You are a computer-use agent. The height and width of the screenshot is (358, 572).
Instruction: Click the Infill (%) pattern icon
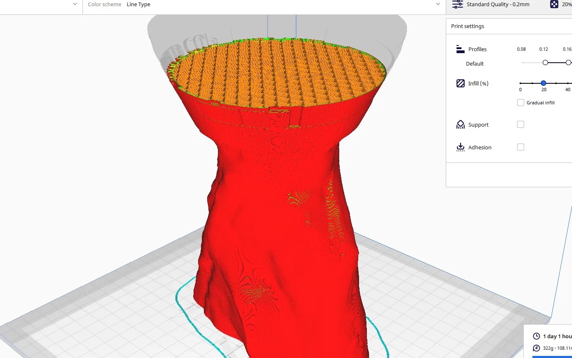460,83
